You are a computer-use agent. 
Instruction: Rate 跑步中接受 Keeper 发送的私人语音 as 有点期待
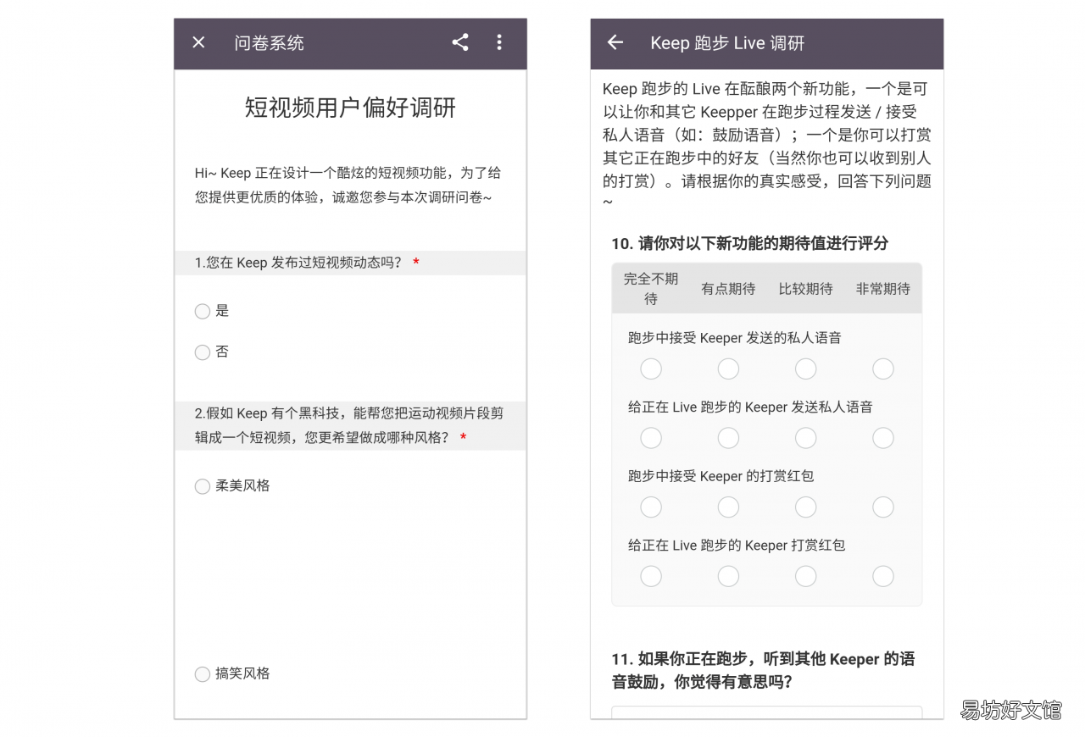point(728,368)
